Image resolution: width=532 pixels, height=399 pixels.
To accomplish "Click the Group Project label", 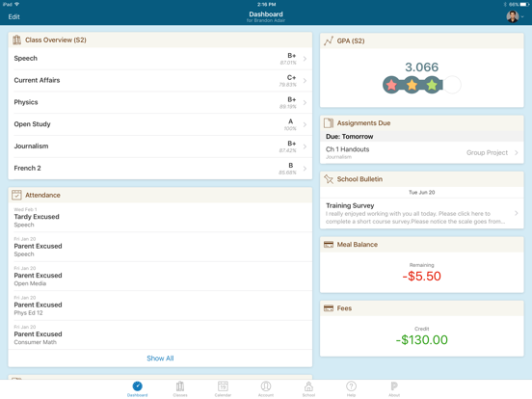I will point(487,152).
